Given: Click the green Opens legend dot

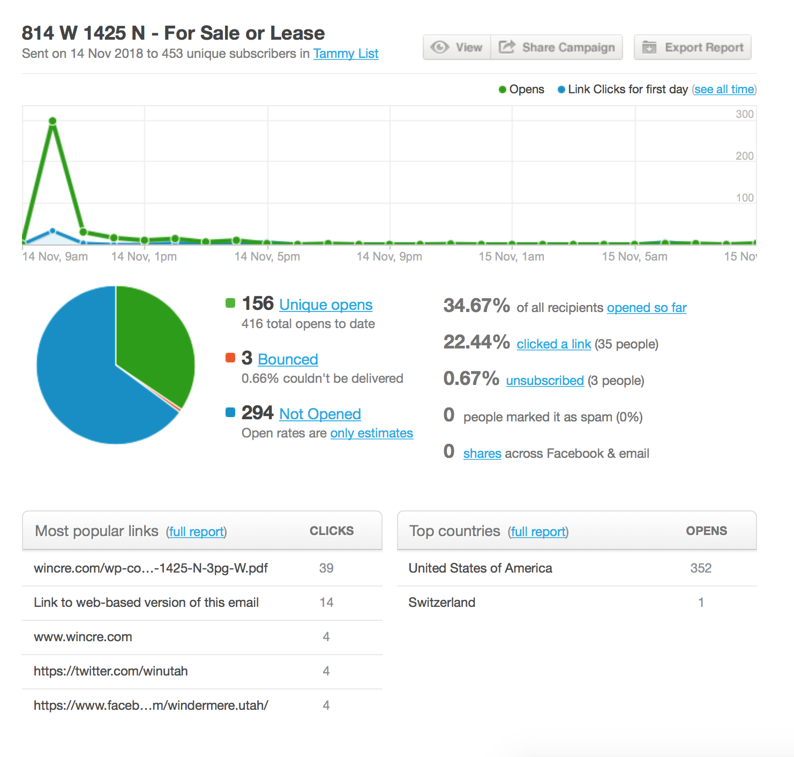Looking at the screenshot, I should pos(503,90).
